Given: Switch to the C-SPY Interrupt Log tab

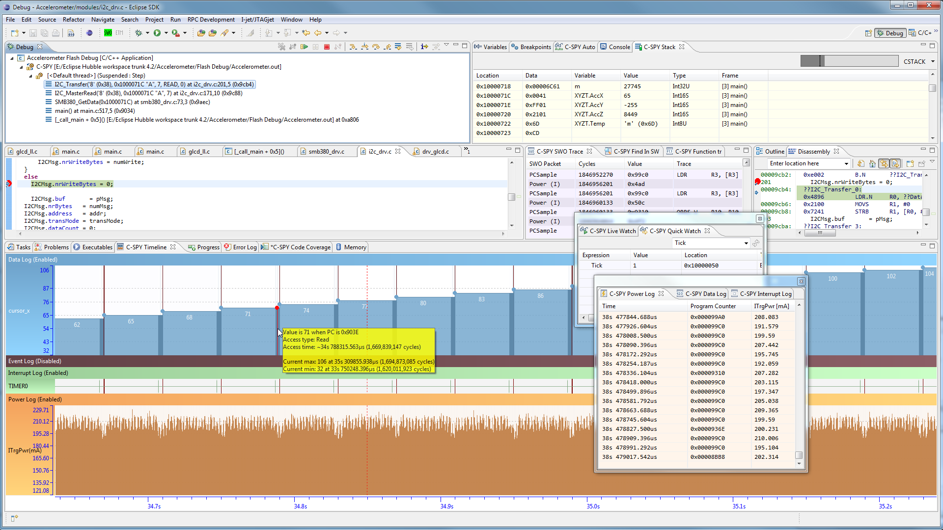Looking at the screenshot, I should tap(761, 294).
